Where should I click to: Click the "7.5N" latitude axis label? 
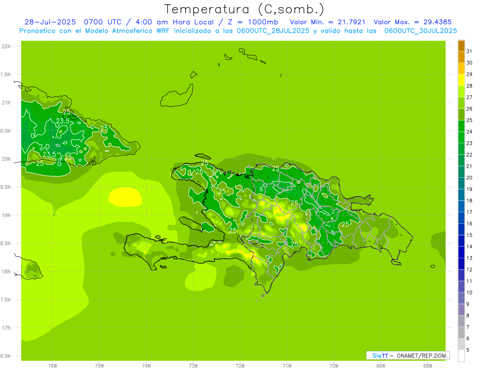pyautogui.click(x=6, y=299)
